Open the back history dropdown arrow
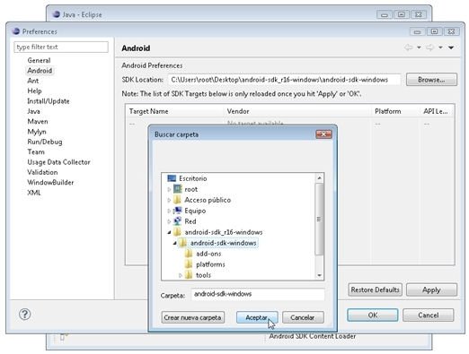 click(419, 47)
